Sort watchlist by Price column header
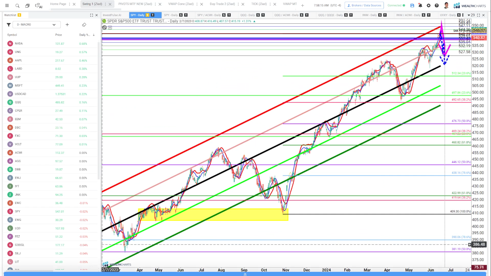 click(x=59, y=35)
